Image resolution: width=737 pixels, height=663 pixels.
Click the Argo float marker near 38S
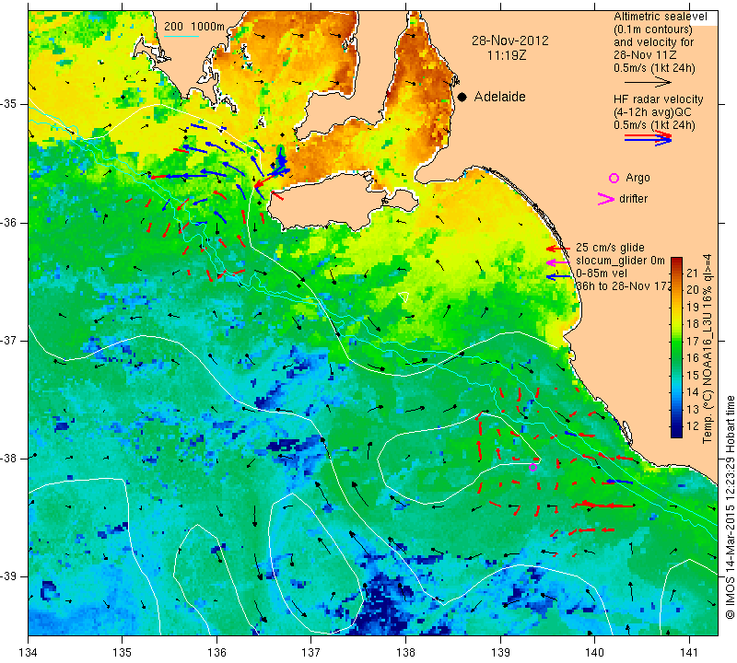coord(532,467)
